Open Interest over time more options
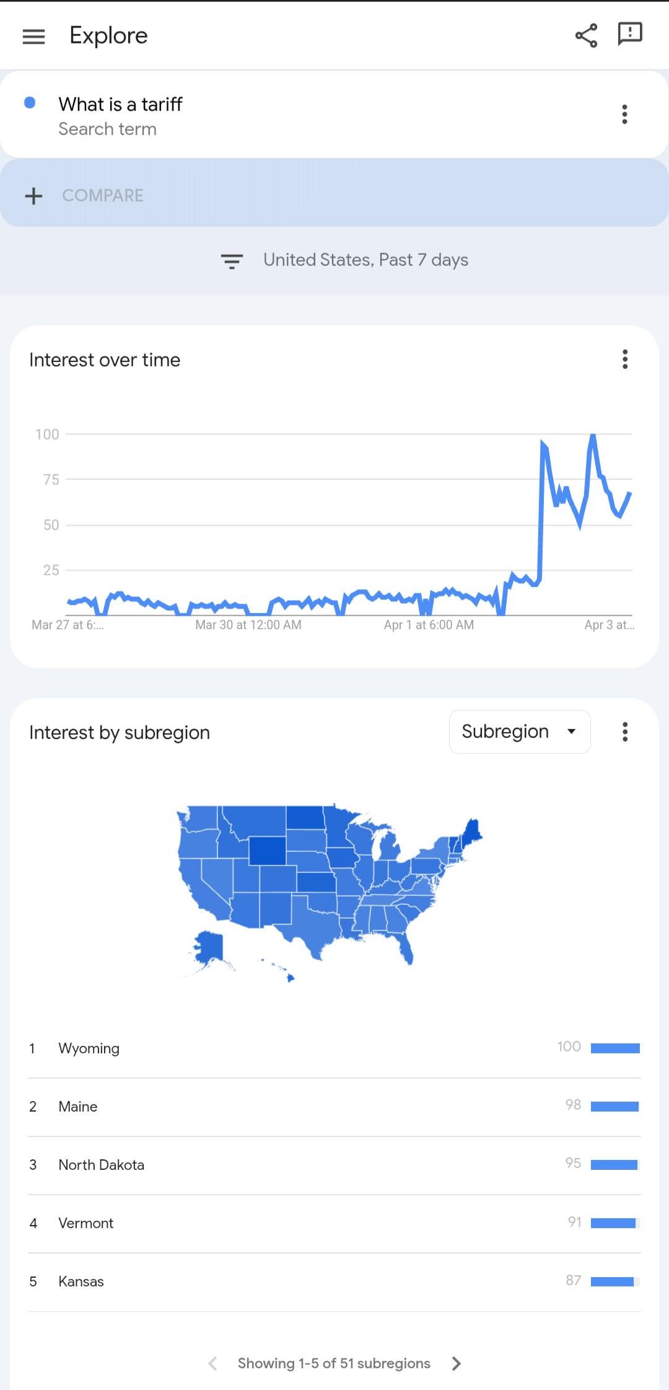This screenshot has width=669, height=1390. coord(625,360)
